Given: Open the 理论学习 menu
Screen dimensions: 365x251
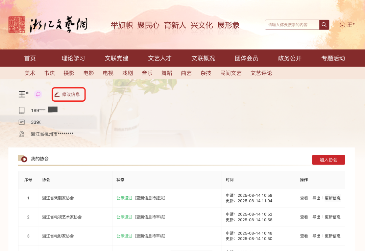Looking at the screenshot, I should 73,58.
